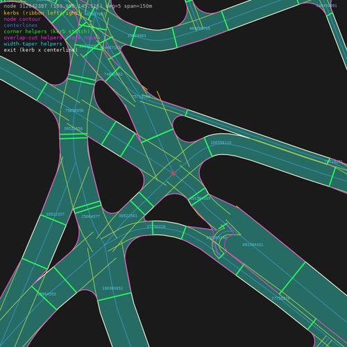The height and width of the screenshot is (347, 347).
Task: Click the 27750228 label on the curved road
Action: point(156,227)
